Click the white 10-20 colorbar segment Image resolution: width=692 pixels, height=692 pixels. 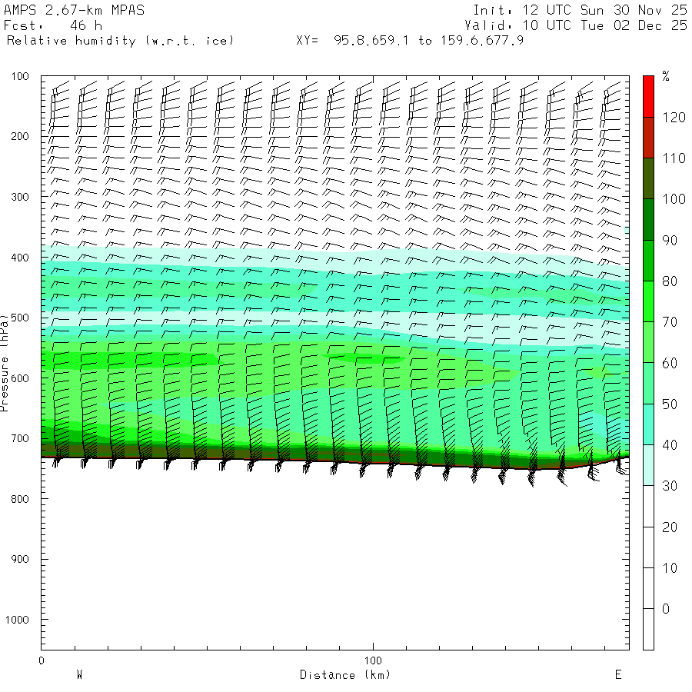tap(648, 547)
